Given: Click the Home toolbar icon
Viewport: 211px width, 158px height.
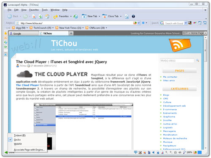Looking at the screenshot, I should click(47, 17).
